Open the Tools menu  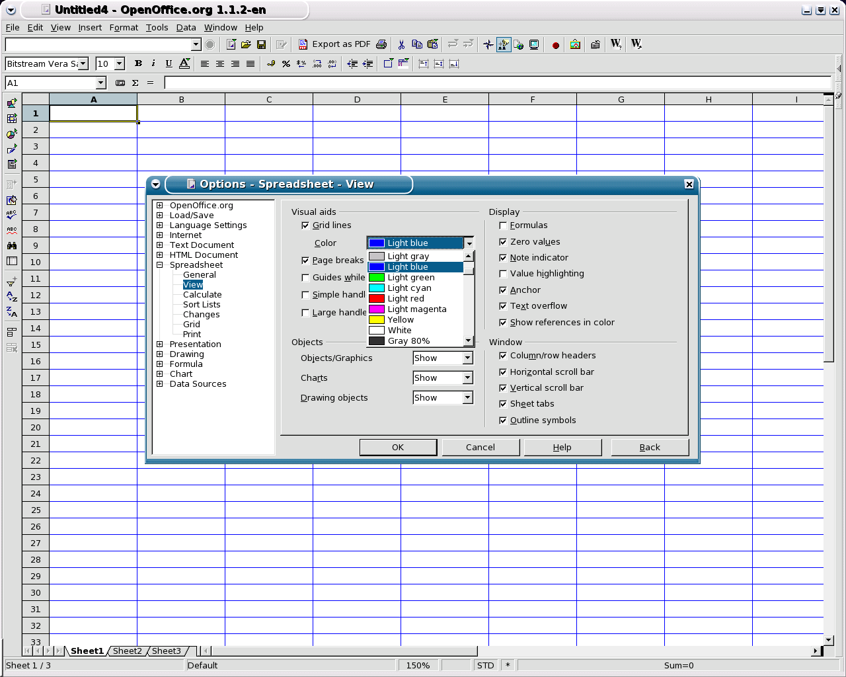pos(157,27)
